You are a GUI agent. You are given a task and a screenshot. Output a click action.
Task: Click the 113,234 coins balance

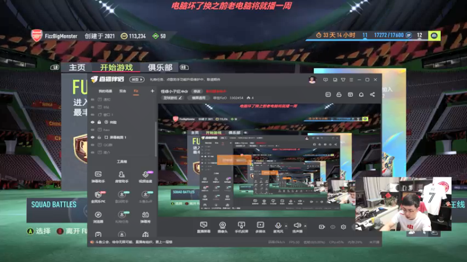pyautogui.click(x=134, y=36)
